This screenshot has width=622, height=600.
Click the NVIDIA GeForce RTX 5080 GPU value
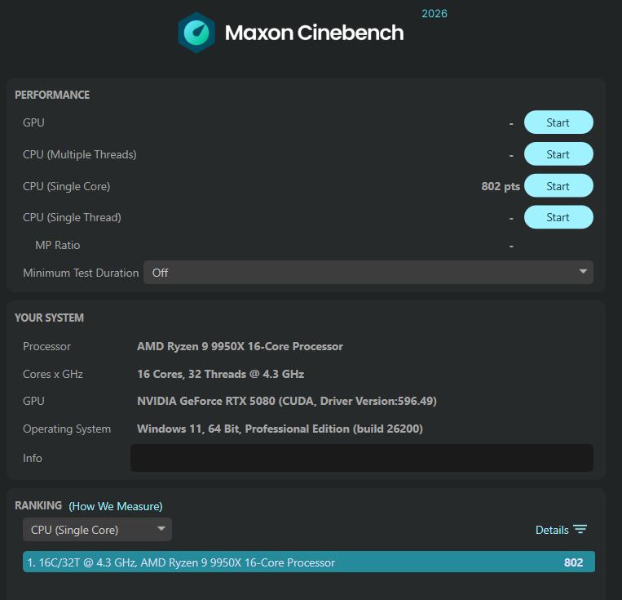tap(287, 401)
